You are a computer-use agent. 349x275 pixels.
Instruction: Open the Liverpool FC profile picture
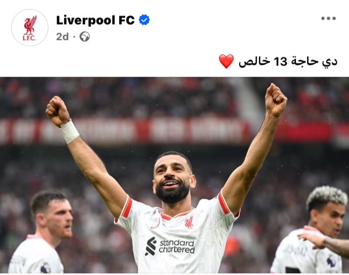tap(30, 27)
